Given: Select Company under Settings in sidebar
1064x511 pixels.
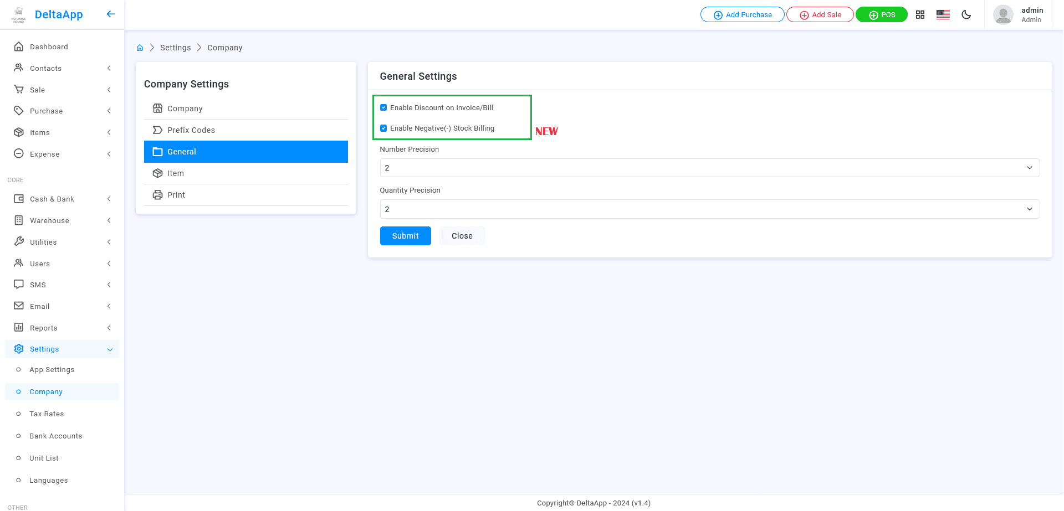Looking at the screenshot, I should pos(62,391).
